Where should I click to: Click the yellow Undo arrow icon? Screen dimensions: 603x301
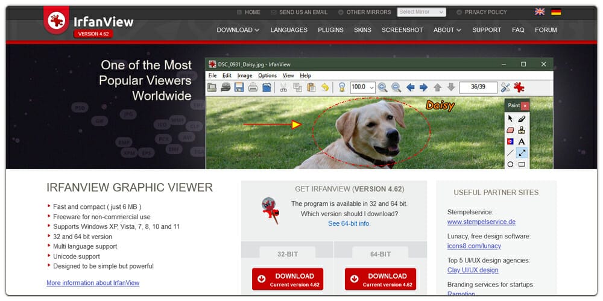click(x=325, y=87)
